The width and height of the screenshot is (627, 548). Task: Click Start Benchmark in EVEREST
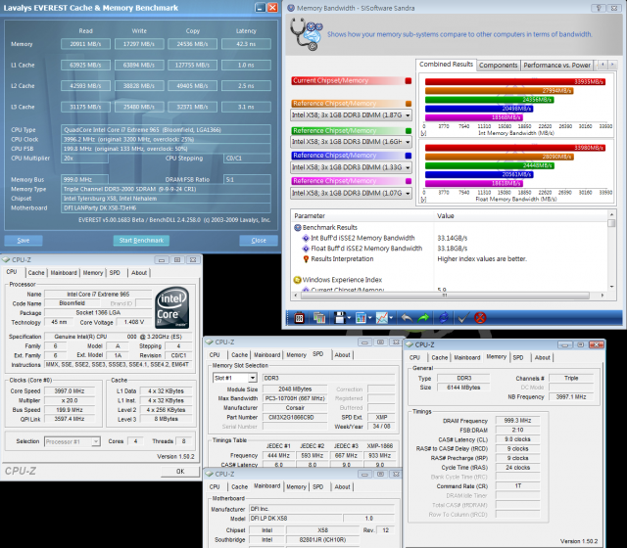141,241
